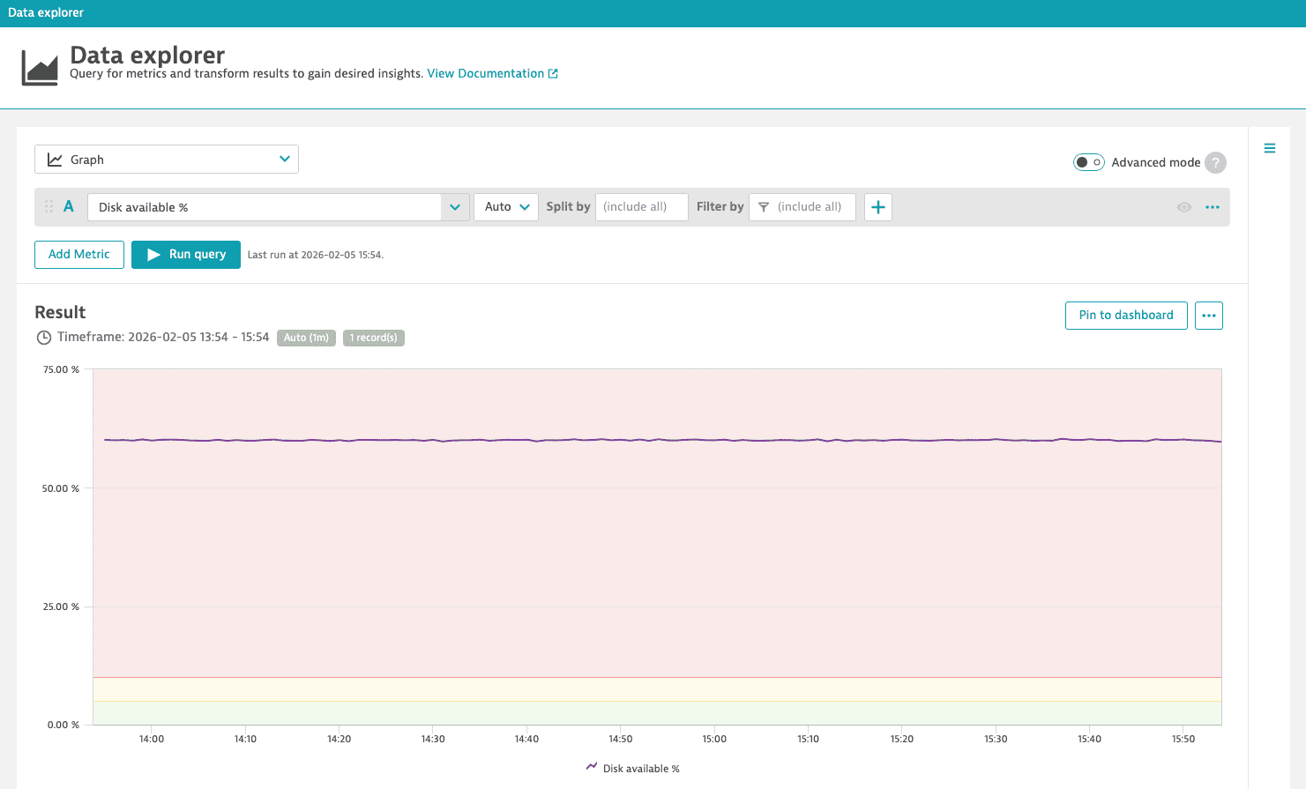
Task: Open the Auto aggregation dropdown
Action: 505,206
